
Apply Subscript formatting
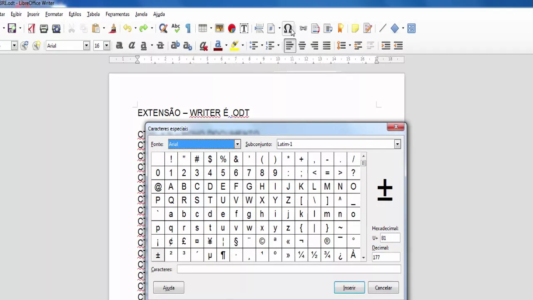pos(188,45)
